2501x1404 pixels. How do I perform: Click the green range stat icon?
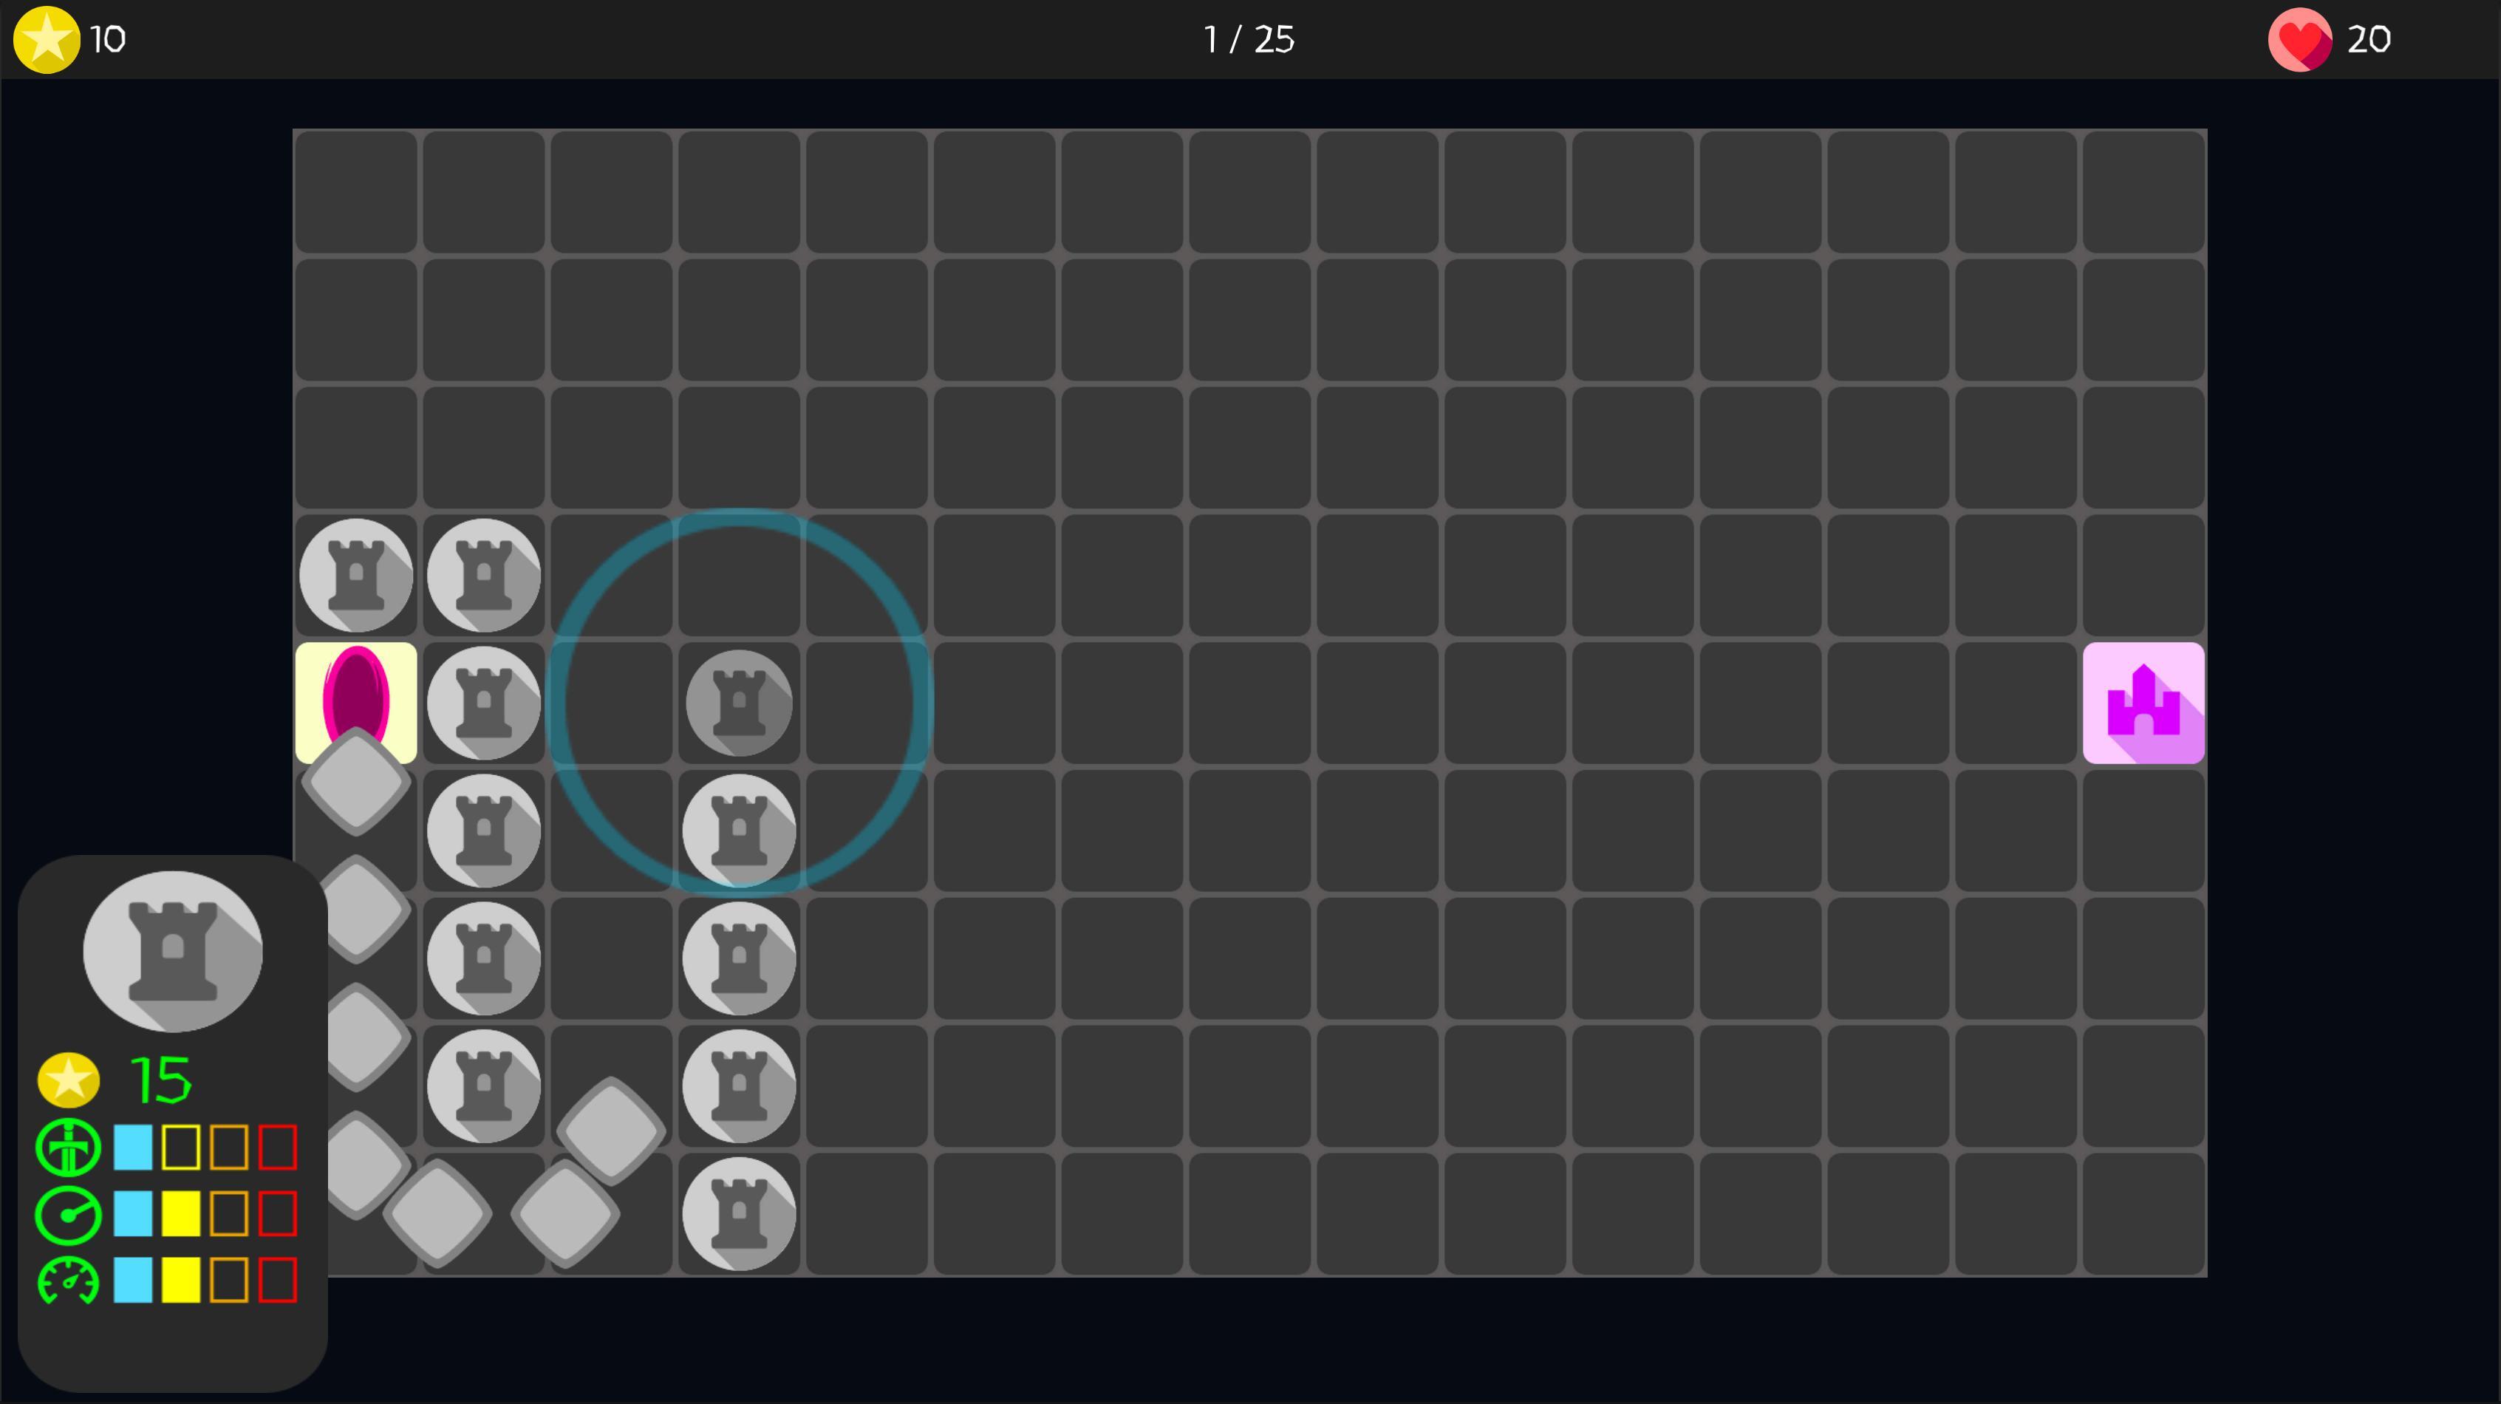pos(68,1213)
